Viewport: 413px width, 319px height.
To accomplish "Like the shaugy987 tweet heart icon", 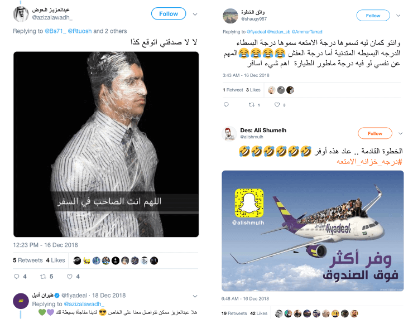I will click(x=277, y=104).
